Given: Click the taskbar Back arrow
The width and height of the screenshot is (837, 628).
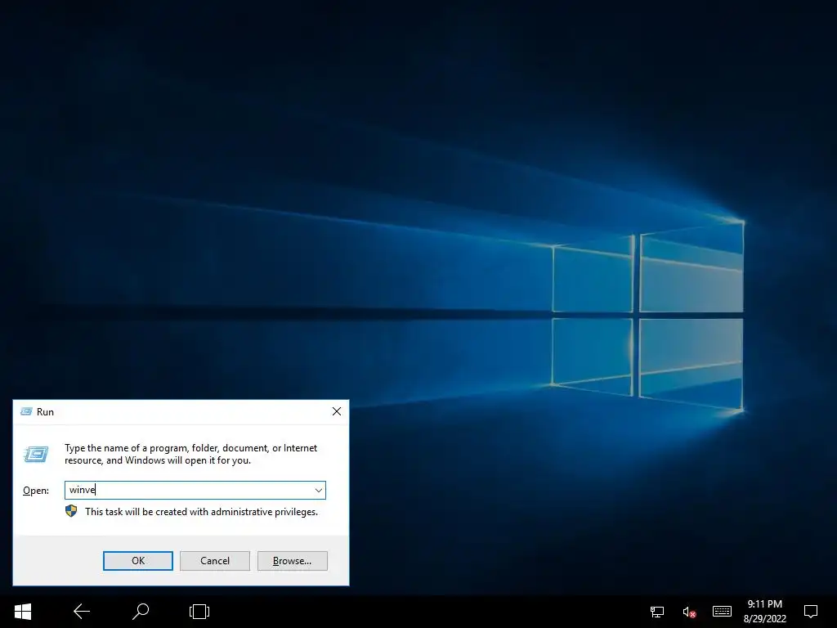Looking at the screenshot, I should pos(82,612).
